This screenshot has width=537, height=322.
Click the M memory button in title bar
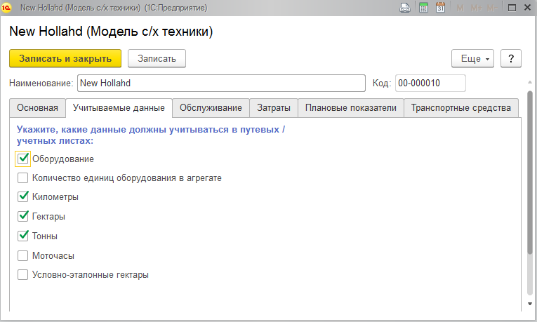[x=460, y=8]
